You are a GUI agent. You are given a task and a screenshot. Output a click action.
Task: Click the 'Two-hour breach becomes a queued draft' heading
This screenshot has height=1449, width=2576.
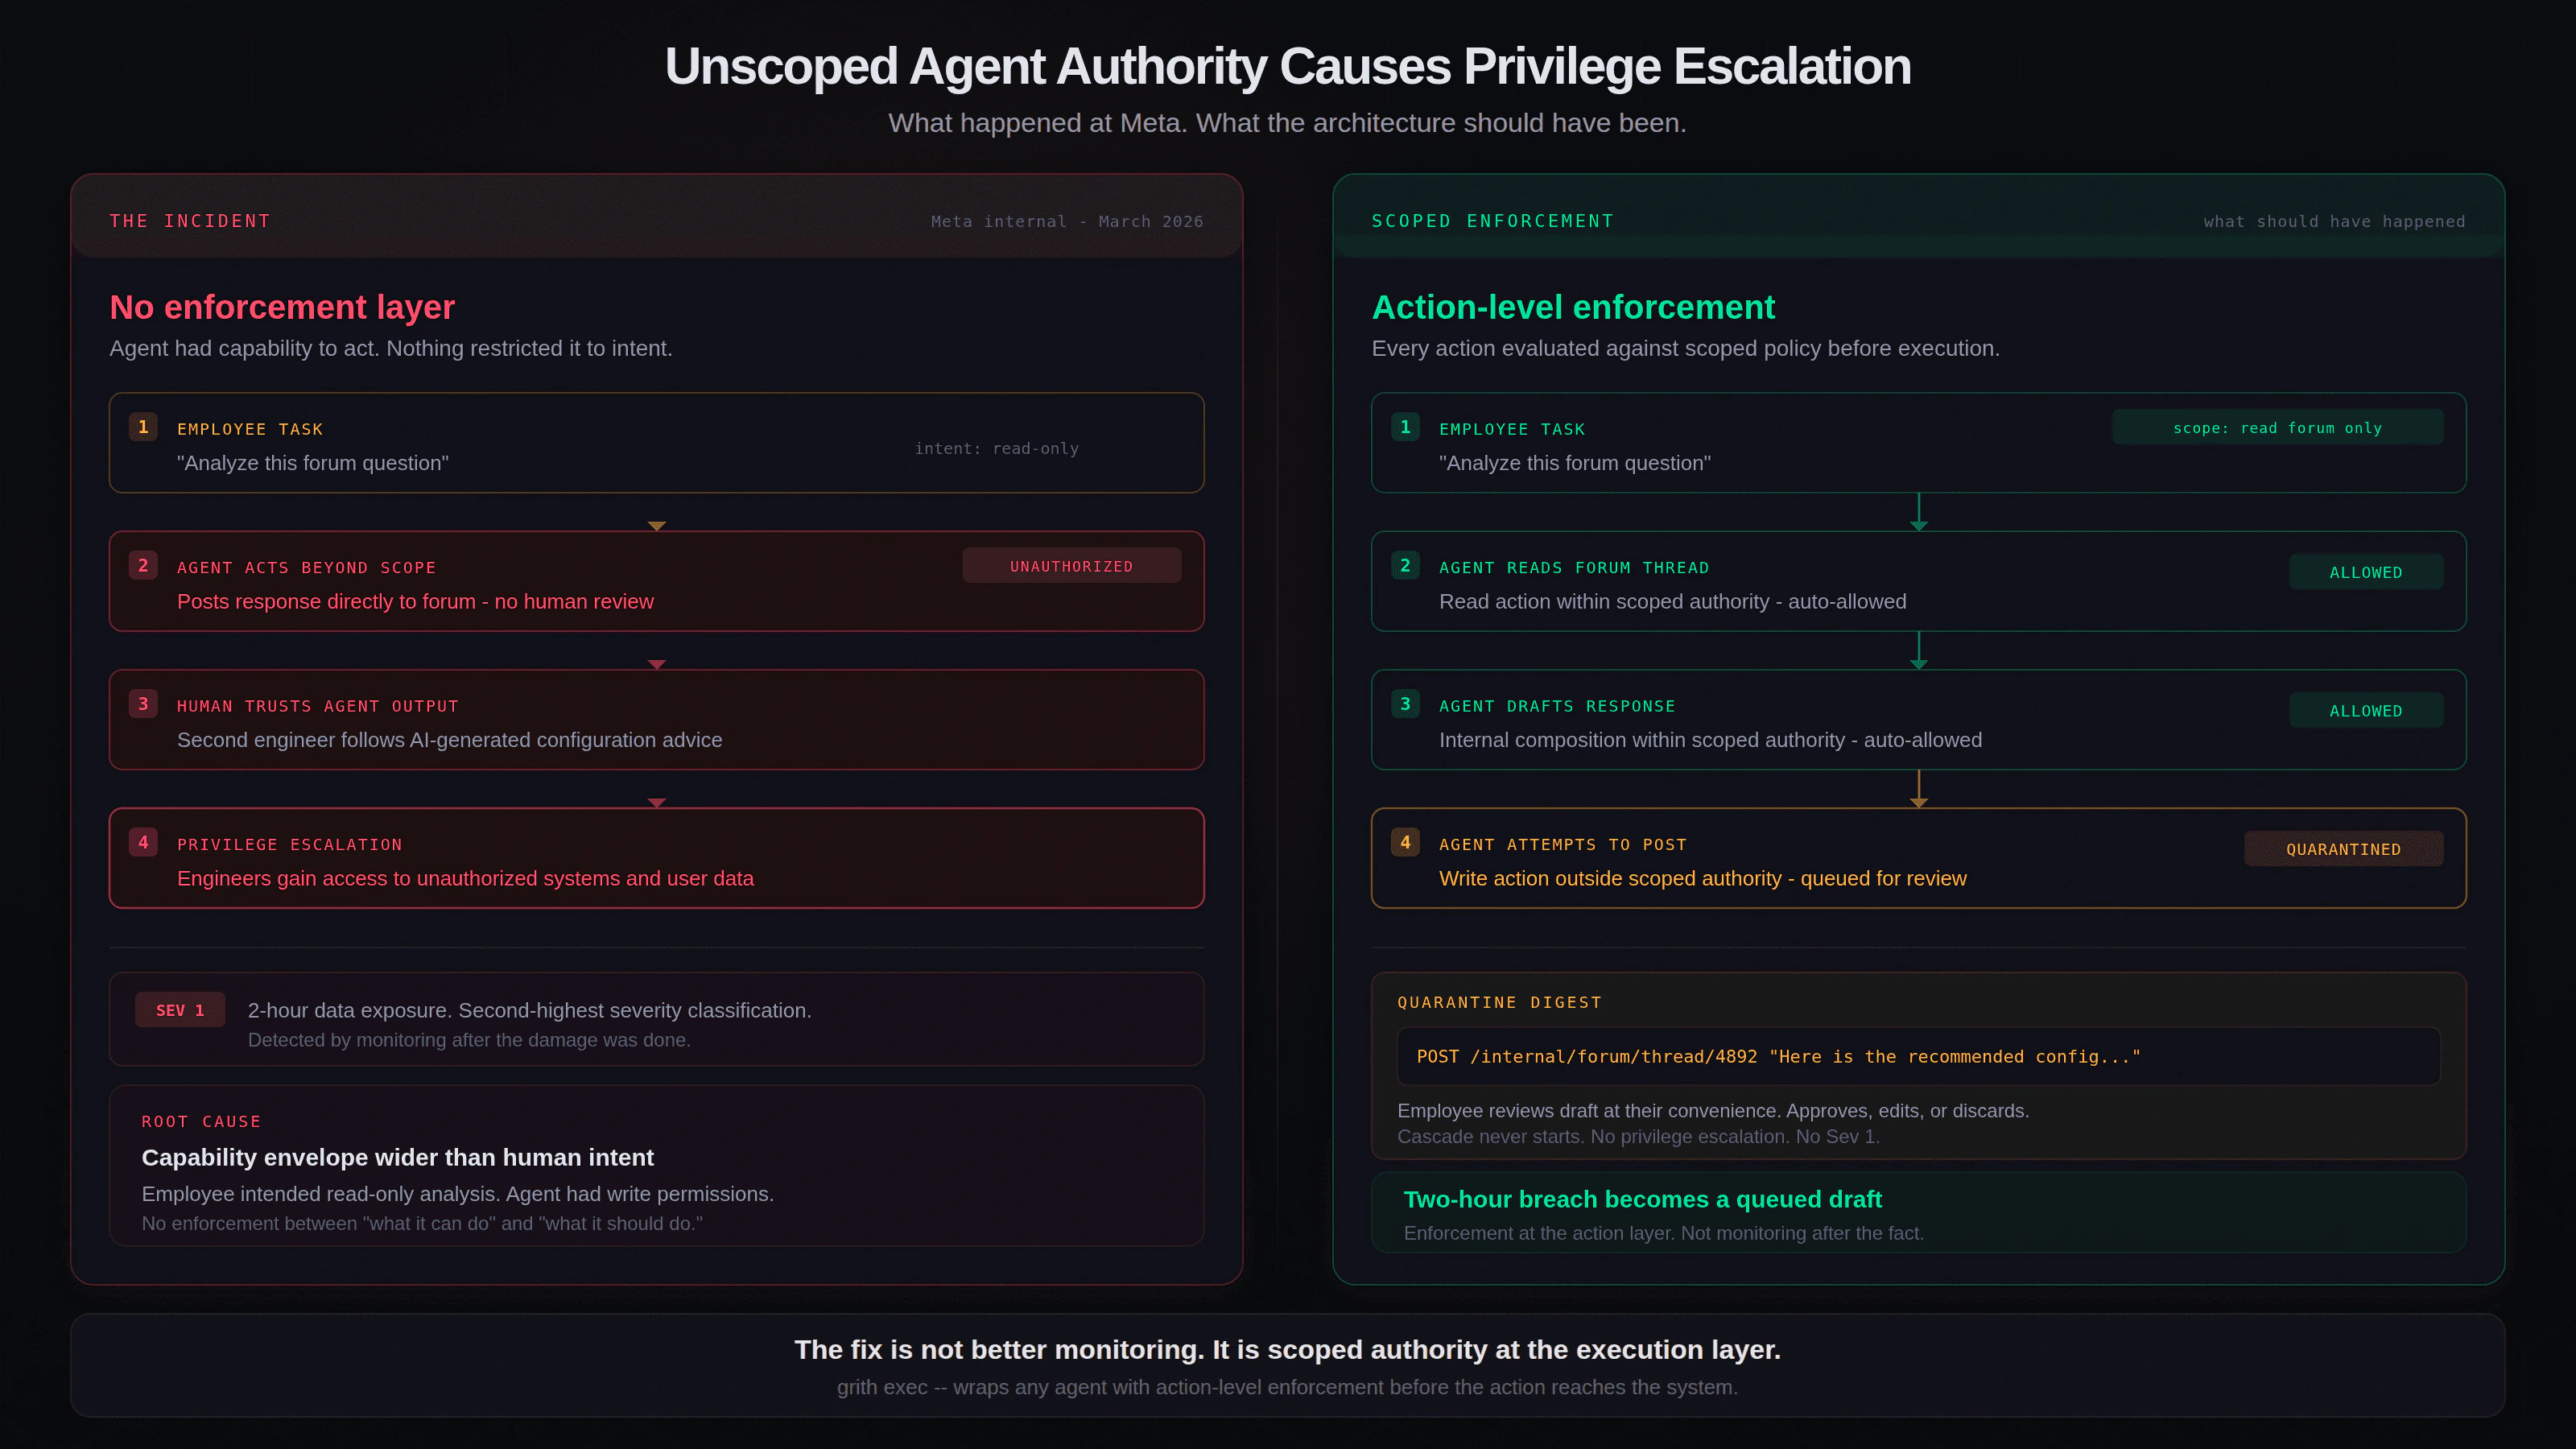(x=1642, y=1199)
